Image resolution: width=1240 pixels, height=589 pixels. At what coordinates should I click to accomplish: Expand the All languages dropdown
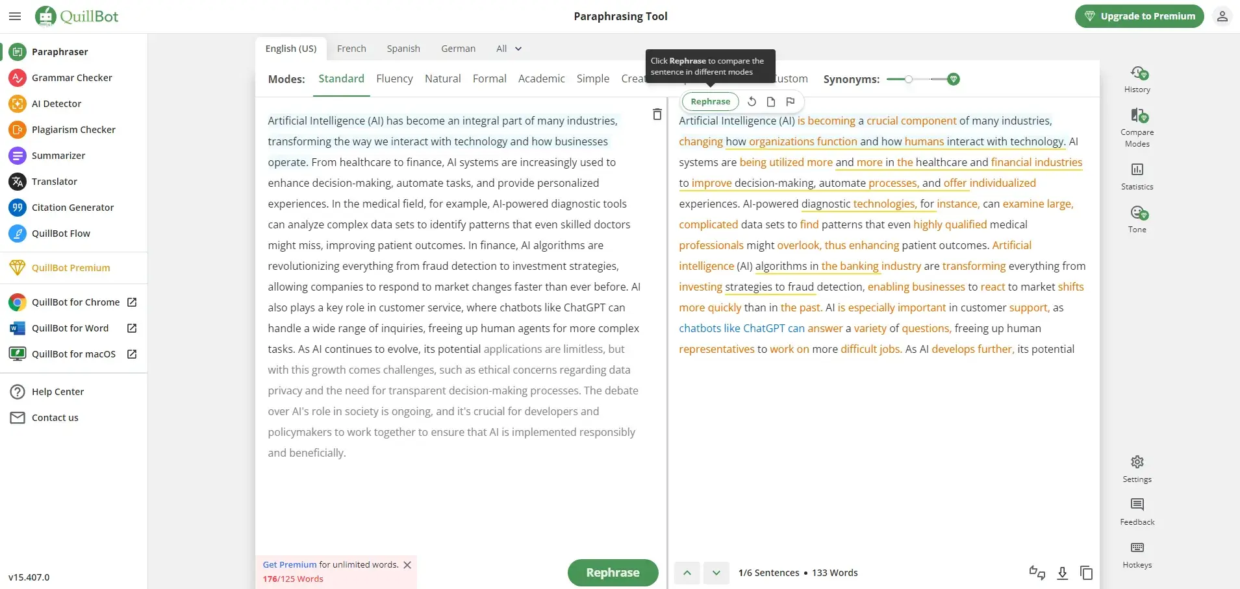coord(509,49)
